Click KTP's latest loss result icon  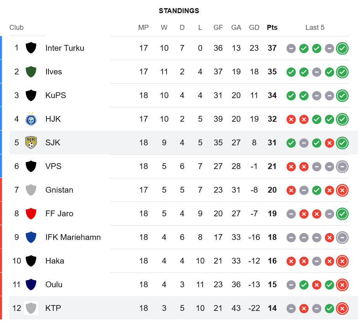tap(342, 309)
